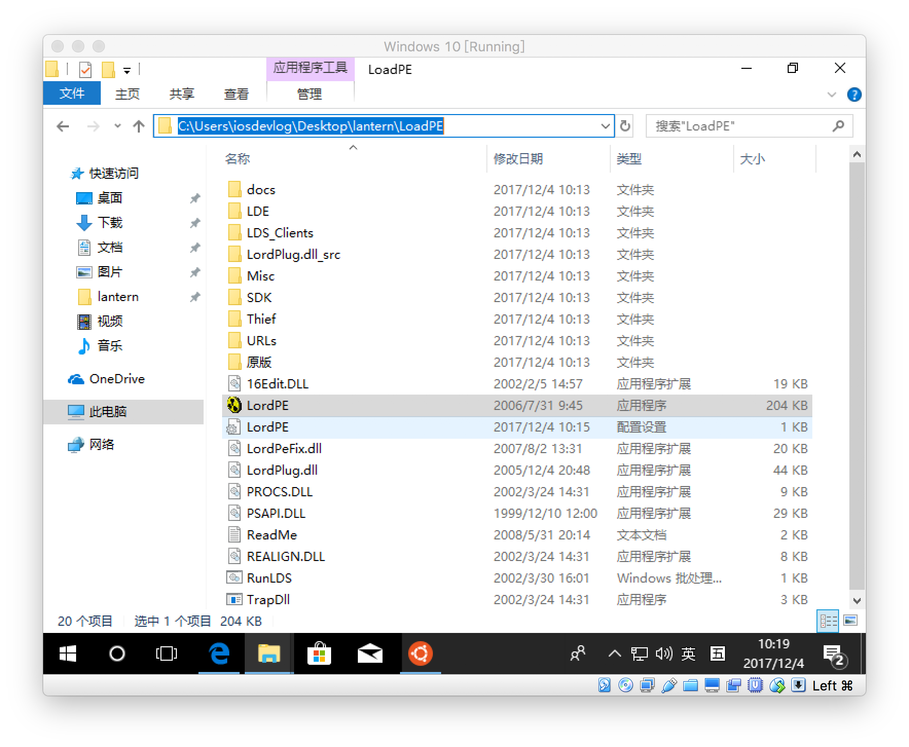This screenshot has width=909, height=747.
Task: Open the Quick Access Toolbar customize dropdown
Action: [x=127, y=70]
